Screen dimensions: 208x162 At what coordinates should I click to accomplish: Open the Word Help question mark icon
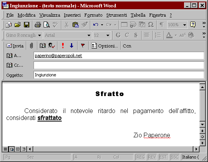[x=193, y=25]
